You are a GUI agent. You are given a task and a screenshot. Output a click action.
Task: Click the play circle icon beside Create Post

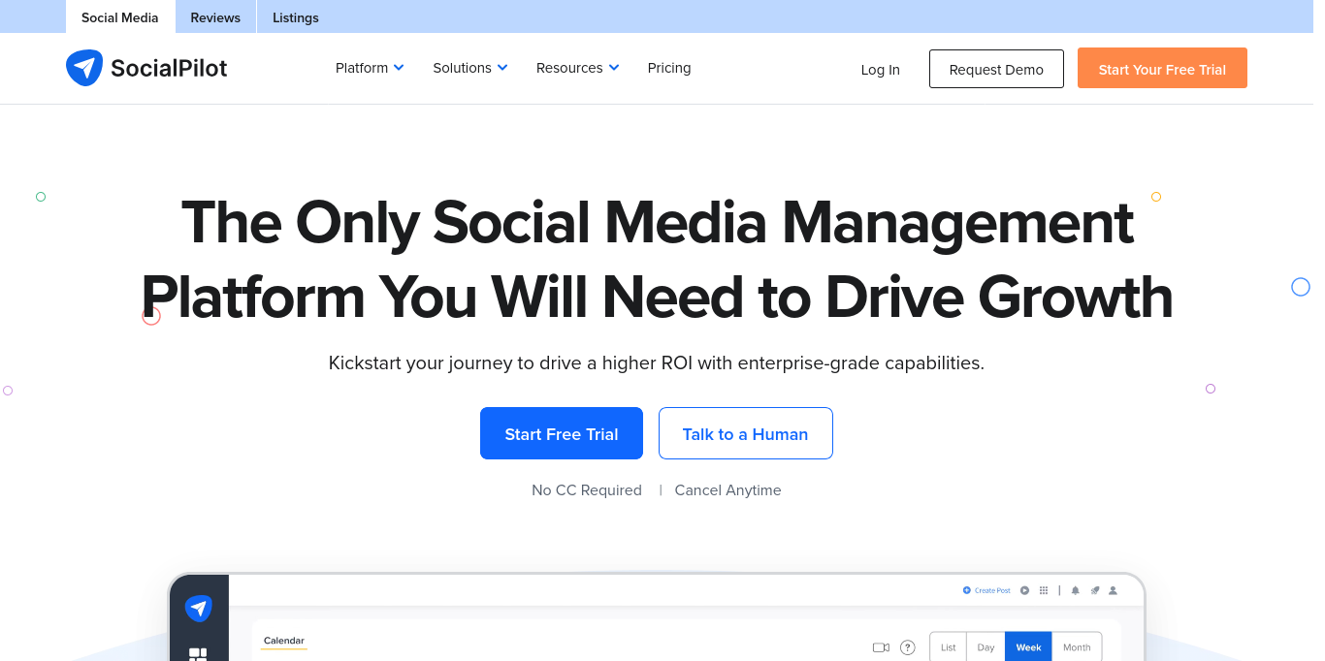1024,590
